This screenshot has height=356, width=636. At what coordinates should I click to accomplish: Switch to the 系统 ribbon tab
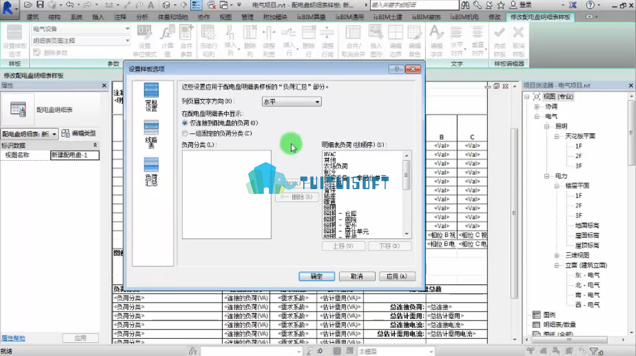(x=76, y=17)
